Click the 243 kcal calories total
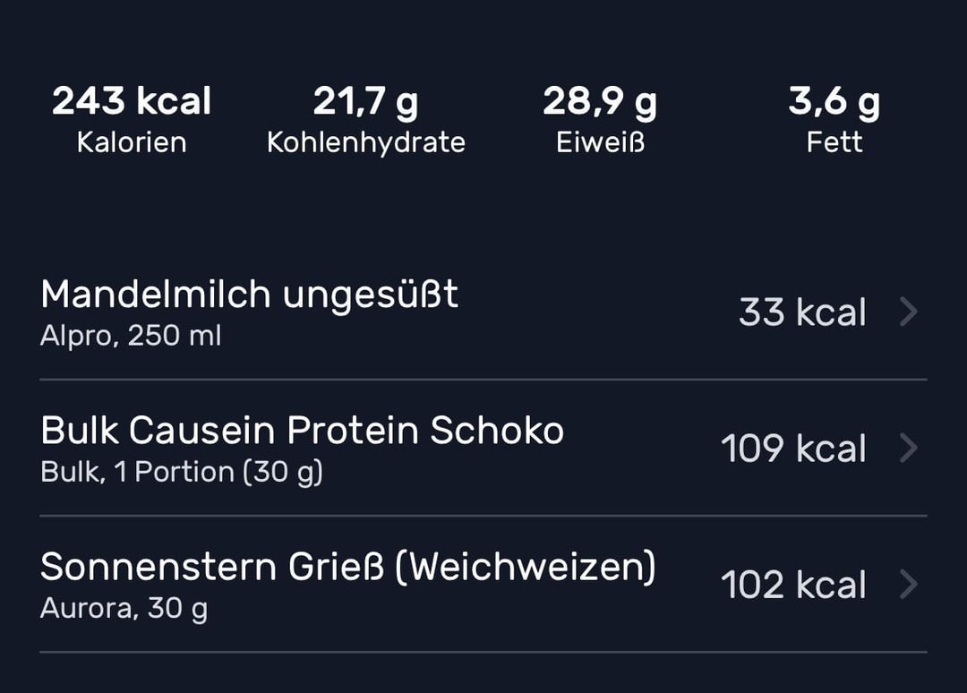Viewport: 967px width, 693px height. pyautogui.click(x=131, y=101)
